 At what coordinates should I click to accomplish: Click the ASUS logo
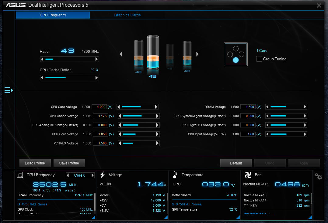tap(16, 5)
